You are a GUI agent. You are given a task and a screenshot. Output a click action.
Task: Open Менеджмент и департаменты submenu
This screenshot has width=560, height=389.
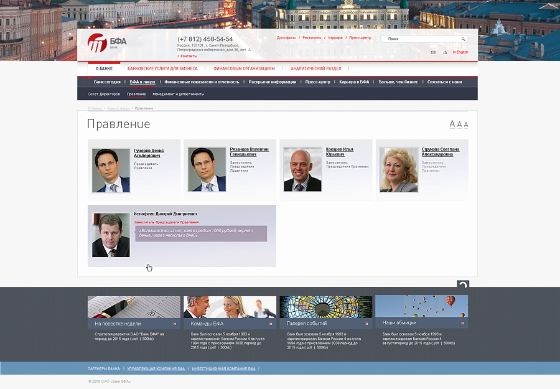pos(178,95)
